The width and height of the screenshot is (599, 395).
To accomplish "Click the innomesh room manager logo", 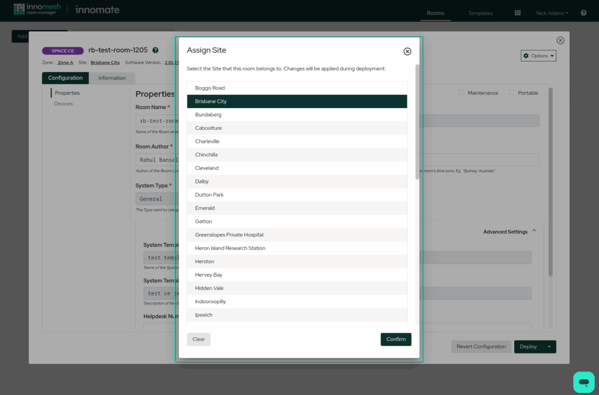I will [36, 10].
